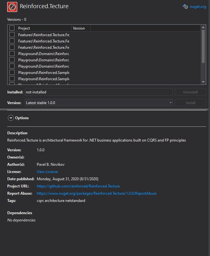Click the scroll up arrow in project list
Viewport: 210px width, 256px height.
203,27
